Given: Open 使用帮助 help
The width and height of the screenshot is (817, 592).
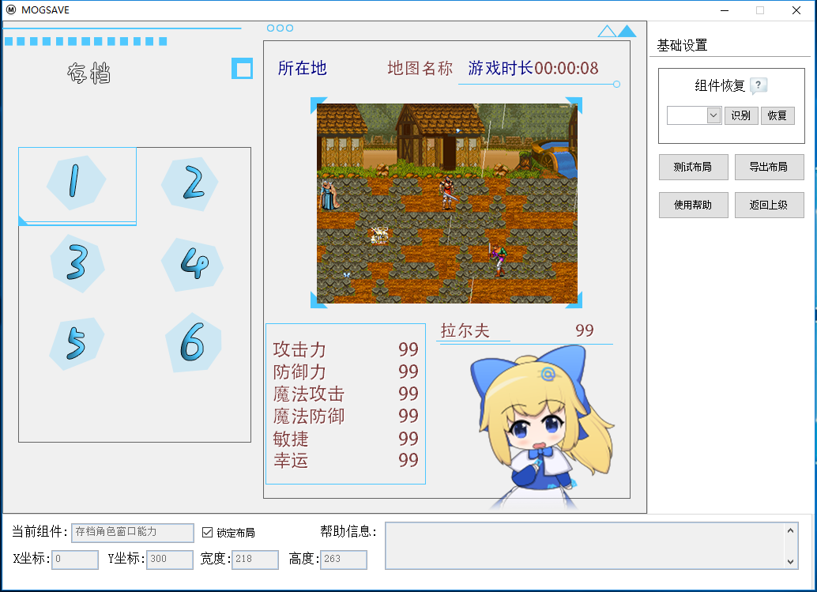Looking at the screenshot, I should coord(693,205).
